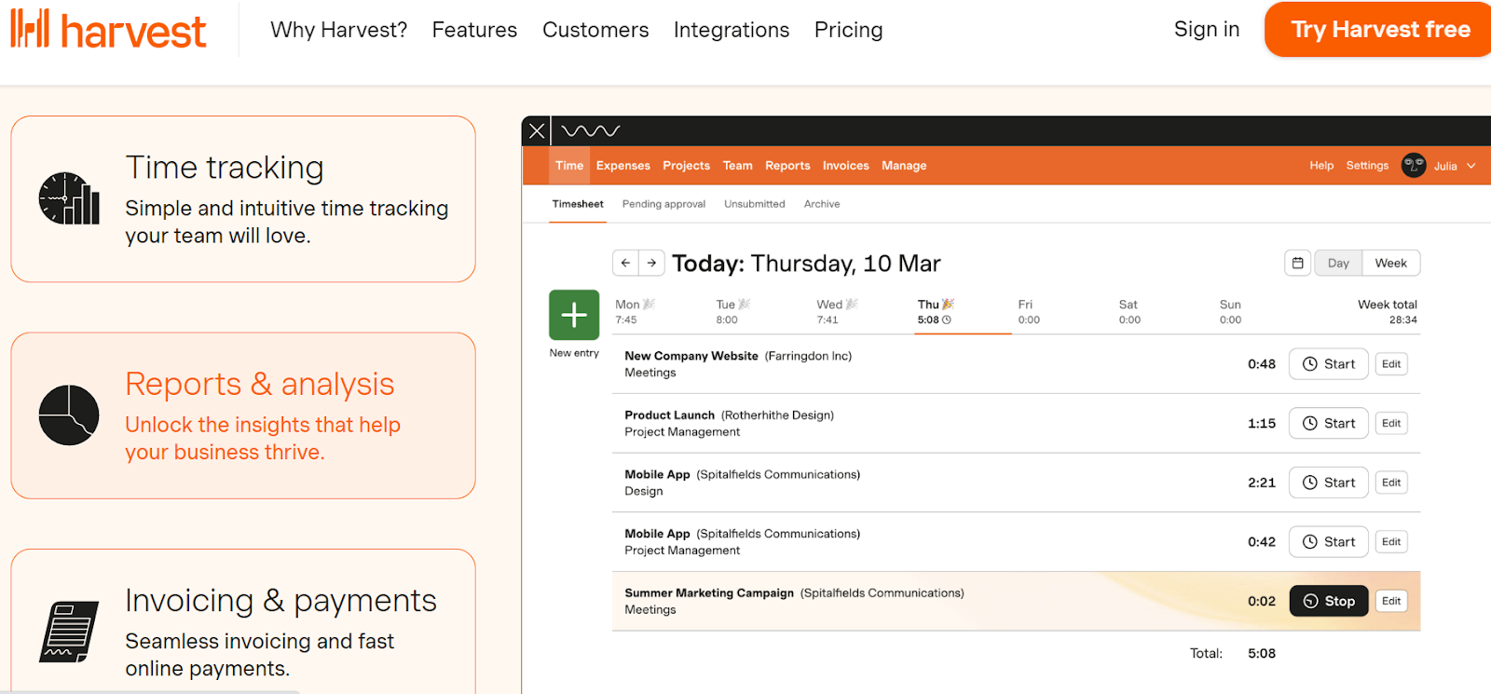Click the Reports & analysis pie chart icon

coord(69,415)
